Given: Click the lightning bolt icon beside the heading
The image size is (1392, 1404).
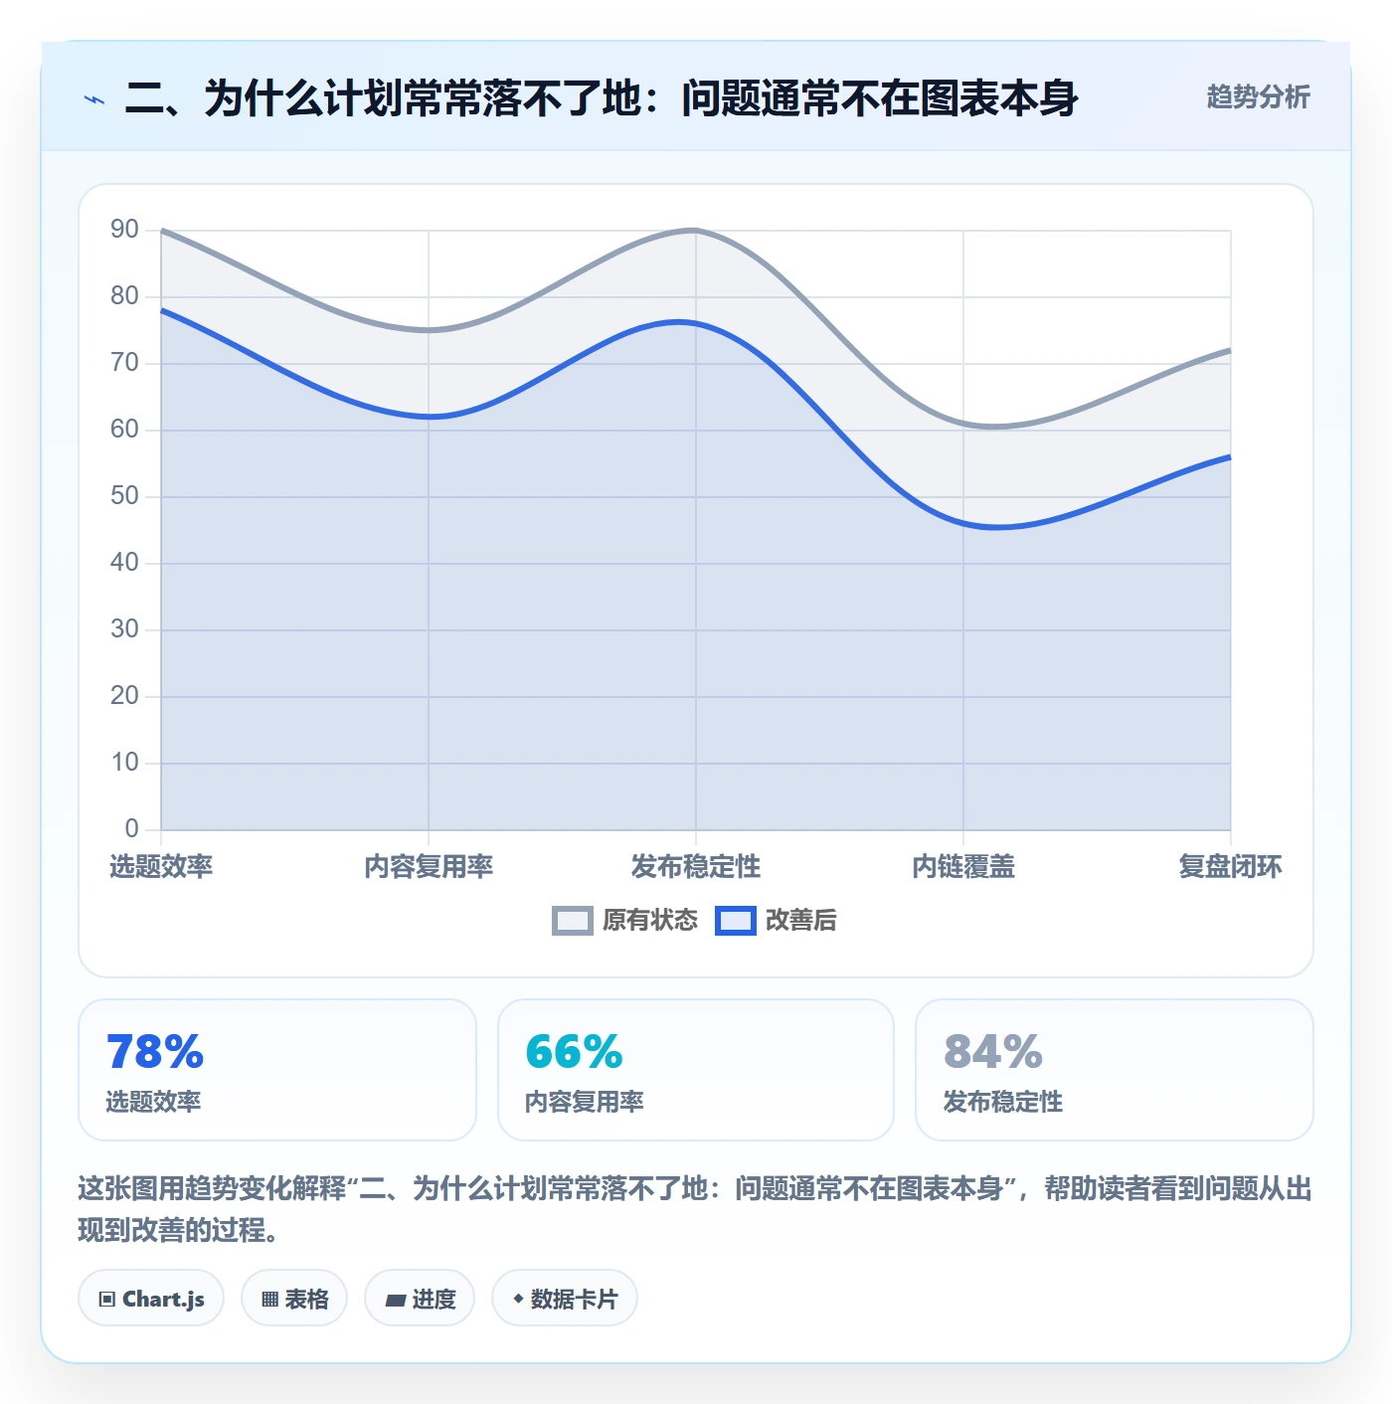Looking at the screenshot, I should (x=94, y=99).
